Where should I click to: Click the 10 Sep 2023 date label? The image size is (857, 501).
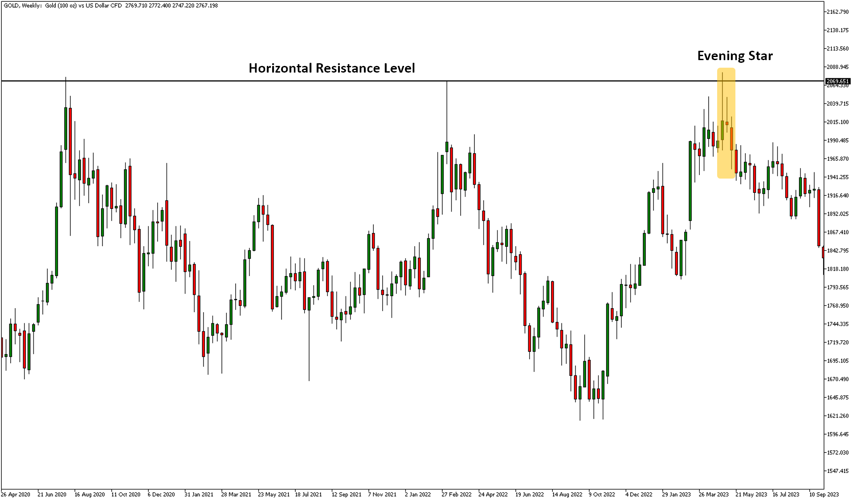(824, 494)
